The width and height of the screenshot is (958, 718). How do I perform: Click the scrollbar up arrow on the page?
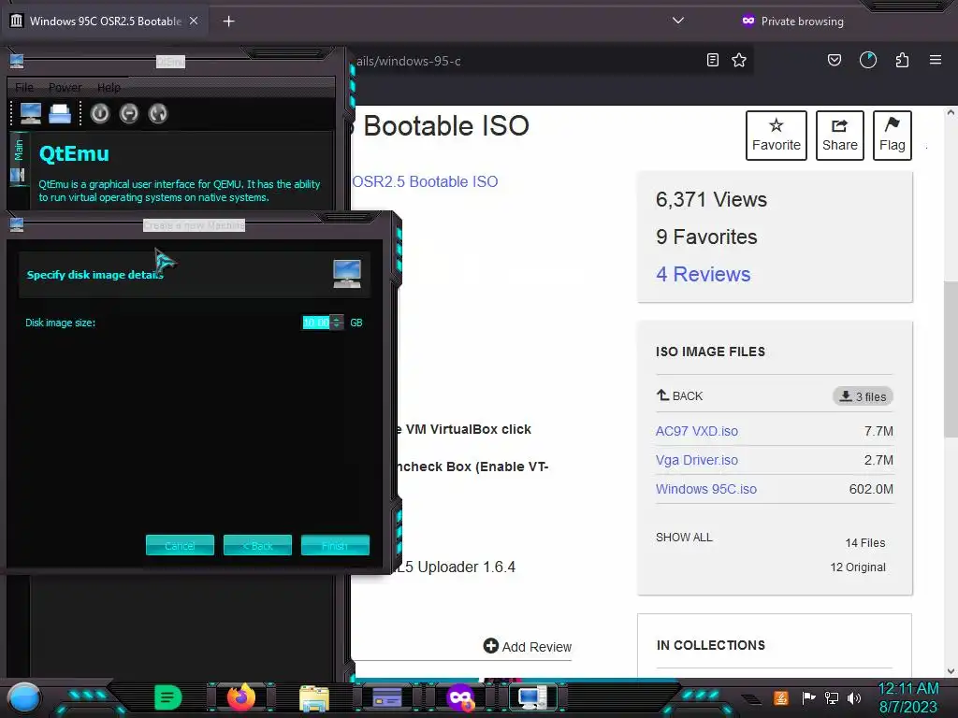(951, 113)
